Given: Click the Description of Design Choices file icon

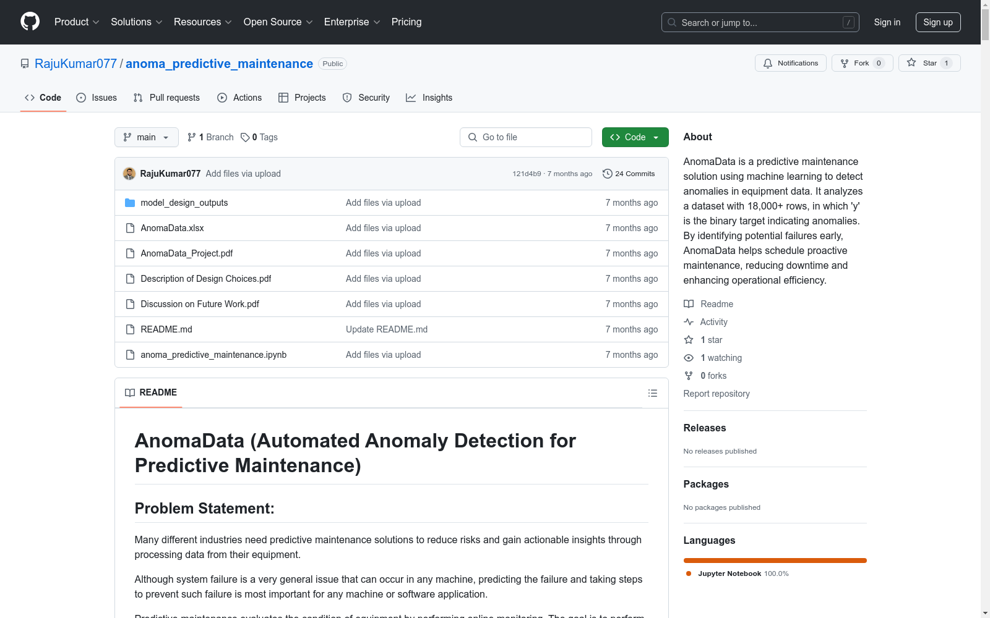Looking at the screenshot, I should [130, 279].
